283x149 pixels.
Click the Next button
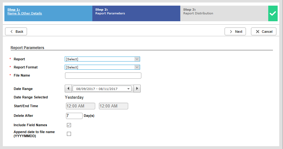(x=235, y=32)
